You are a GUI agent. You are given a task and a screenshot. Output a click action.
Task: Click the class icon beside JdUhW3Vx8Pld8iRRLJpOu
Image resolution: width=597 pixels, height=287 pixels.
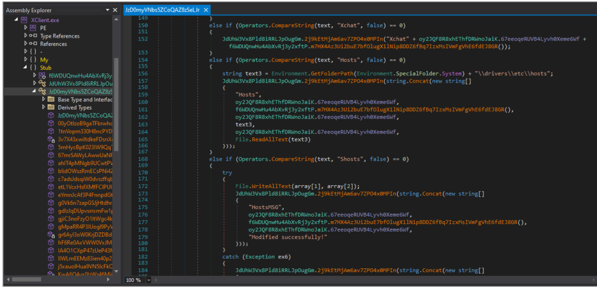[42, 83]
